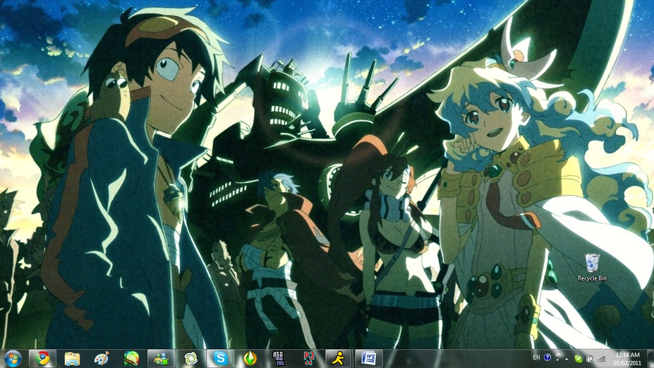This screenshot has height=368, width=654.
Task: Click the EN input language indicator
Action: [536, 358]
